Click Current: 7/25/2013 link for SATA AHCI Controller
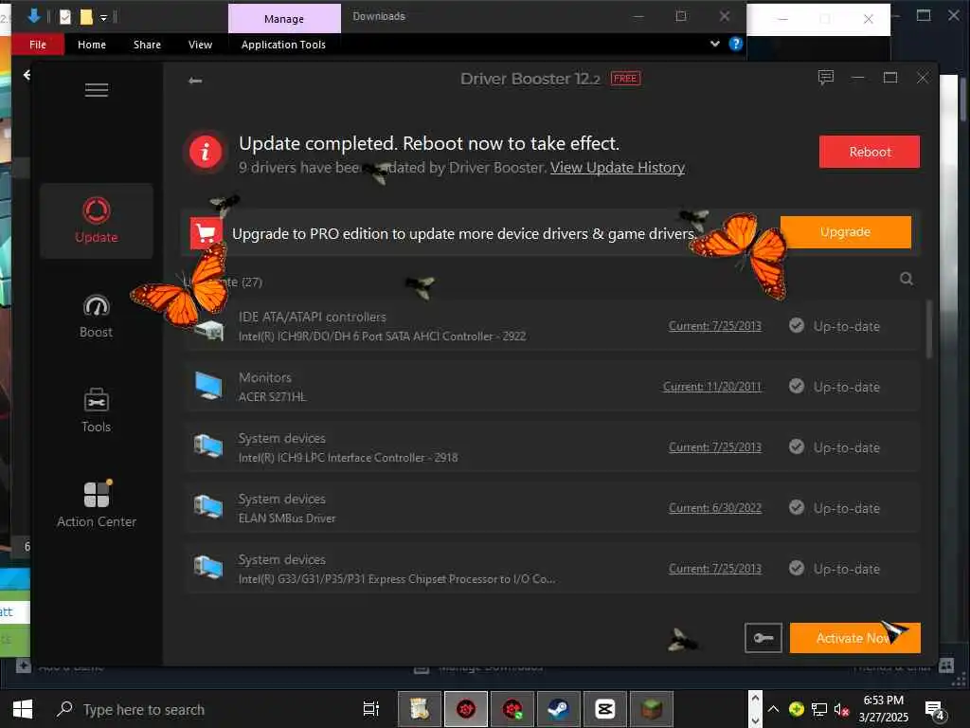 pyautogui.click(x=715, y=326)
